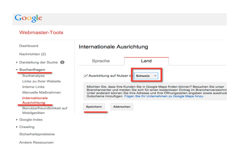The height and width of the screenshot is (166, 249).
Task: Click the Google logo
Action: (28, 18)
